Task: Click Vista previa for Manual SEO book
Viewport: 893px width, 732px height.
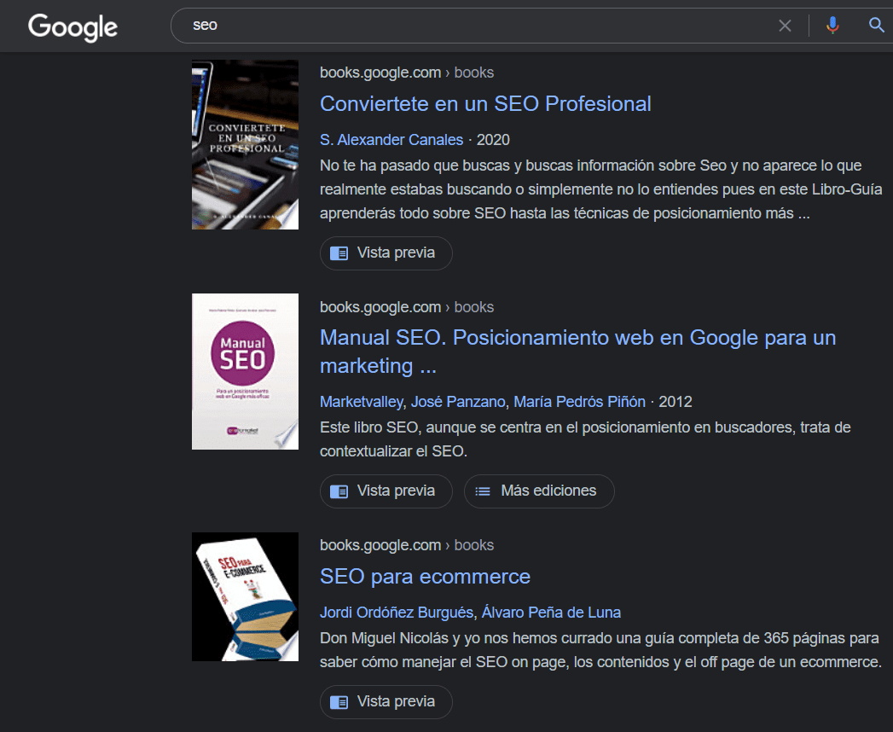Action: (386, 491)
